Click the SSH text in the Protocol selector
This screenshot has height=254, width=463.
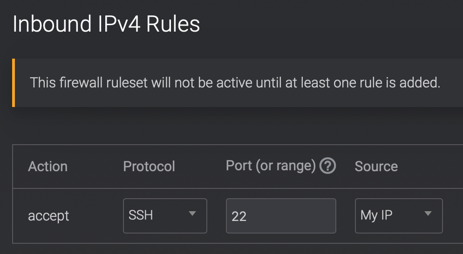click(x=141, y=215)
